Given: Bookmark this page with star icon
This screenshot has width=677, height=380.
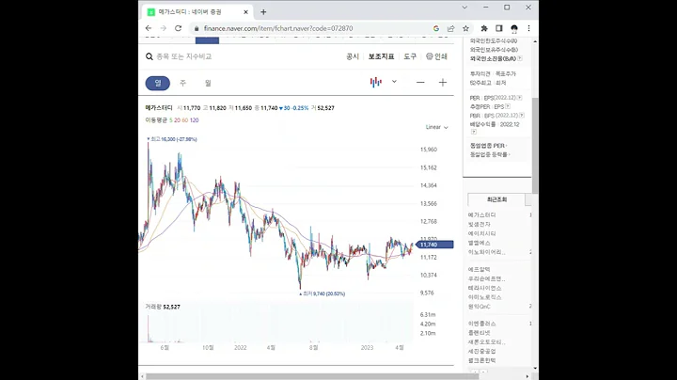Looking at the screenshot, I should point(465,28).
